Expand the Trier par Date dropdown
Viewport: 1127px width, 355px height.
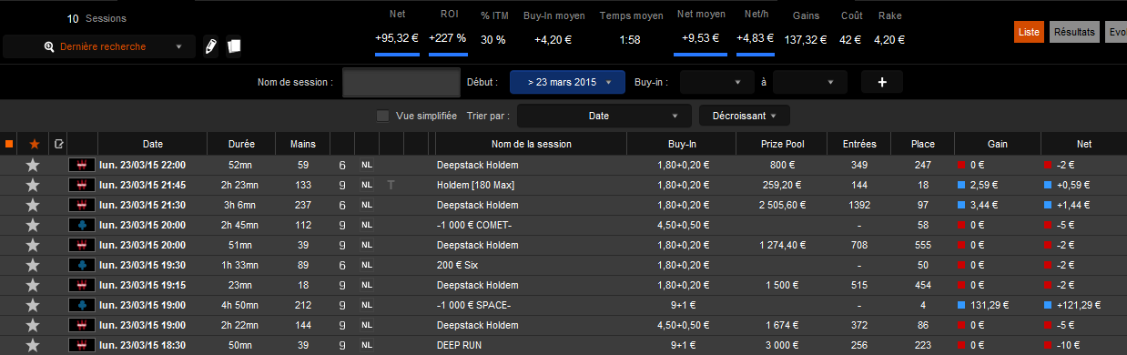point(599,117)
